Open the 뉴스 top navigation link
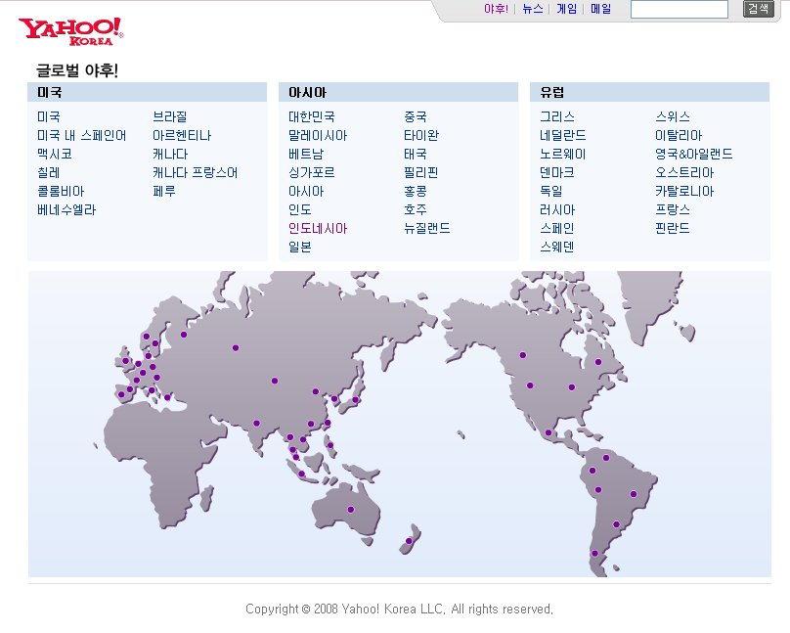790x633 pixels. (533, 9)
